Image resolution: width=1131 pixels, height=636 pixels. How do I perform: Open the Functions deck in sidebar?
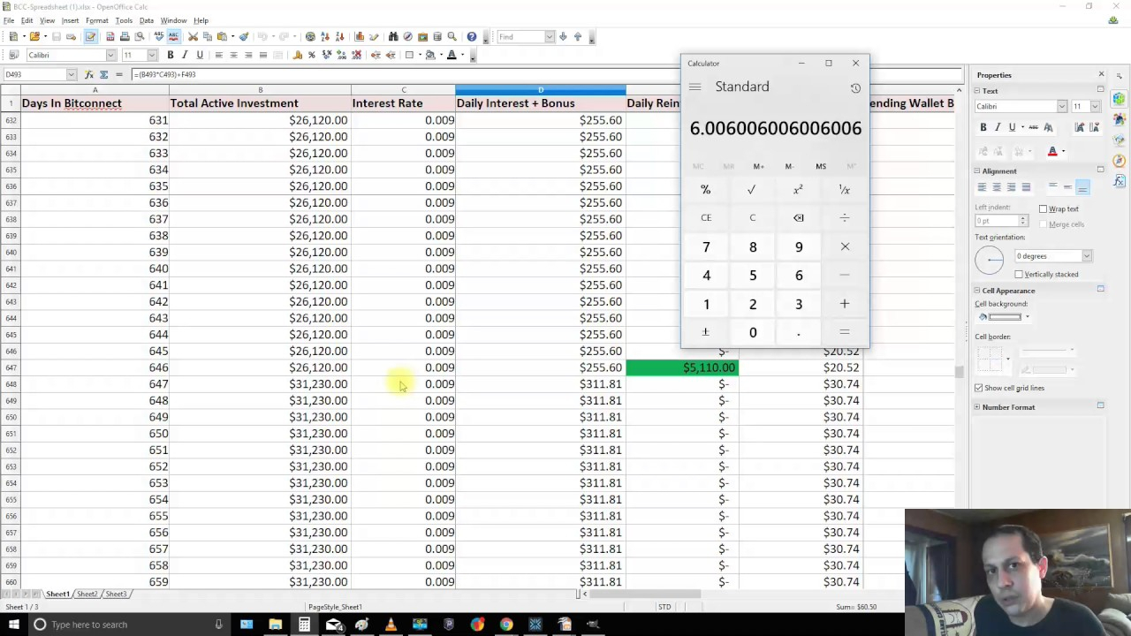tap(1120, 181)
